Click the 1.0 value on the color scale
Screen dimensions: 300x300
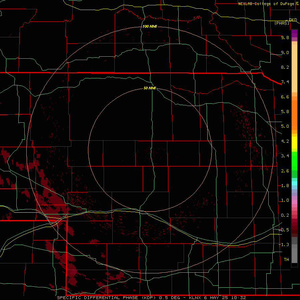(285, 200)
